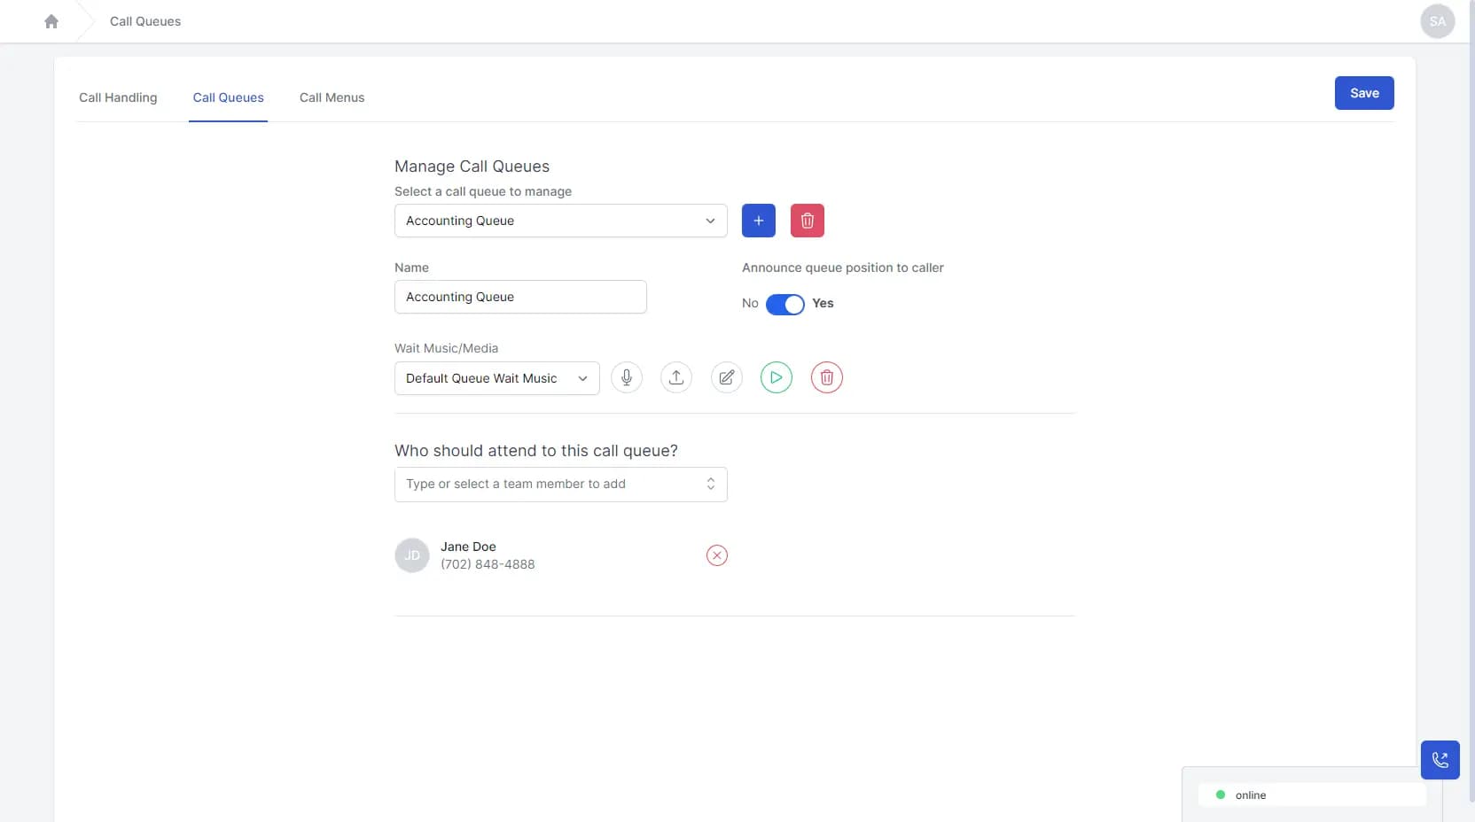
Task: Record wait music with microphone icon
Action: (x=626, y=377)
